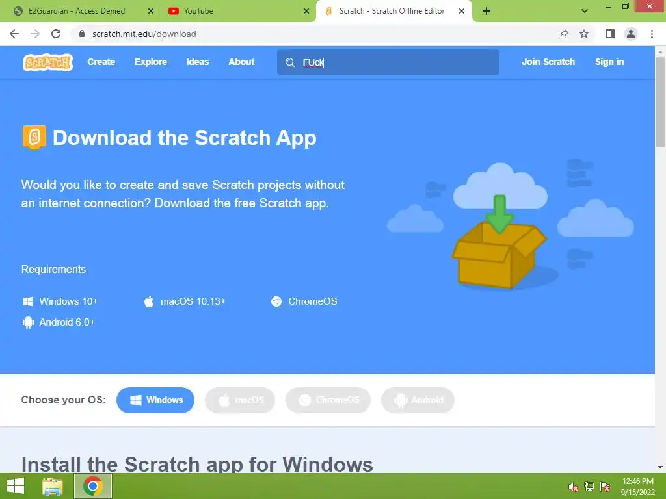The height and width of the screenshot is (499, 666).
Task: Click the network tray icon
Action: [589, 487]
